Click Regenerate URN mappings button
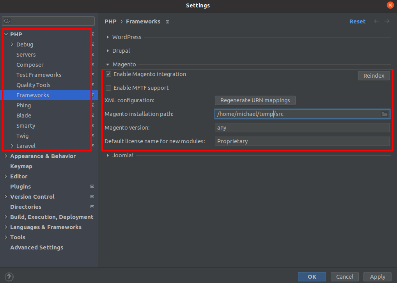 point(255,100)
